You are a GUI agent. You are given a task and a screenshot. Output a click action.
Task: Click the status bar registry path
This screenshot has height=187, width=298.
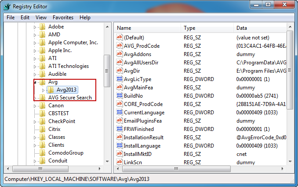pos(77,179)
